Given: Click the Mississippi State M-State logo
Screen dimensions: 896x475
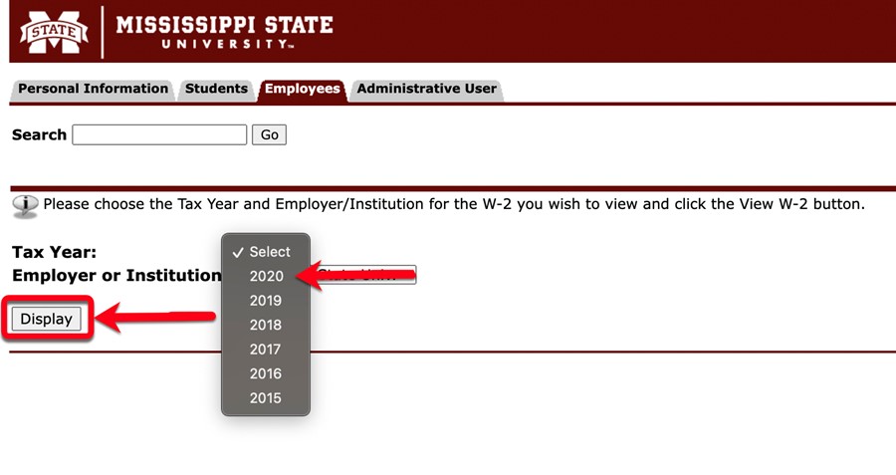Looking at the screenshot, I should point(54,32).
